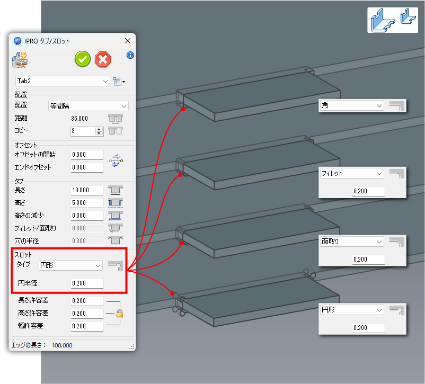The width and height of the screenshot is (425, 384).
Task: Click the large blue tab bracket icon top right
Action: [383, 21]
